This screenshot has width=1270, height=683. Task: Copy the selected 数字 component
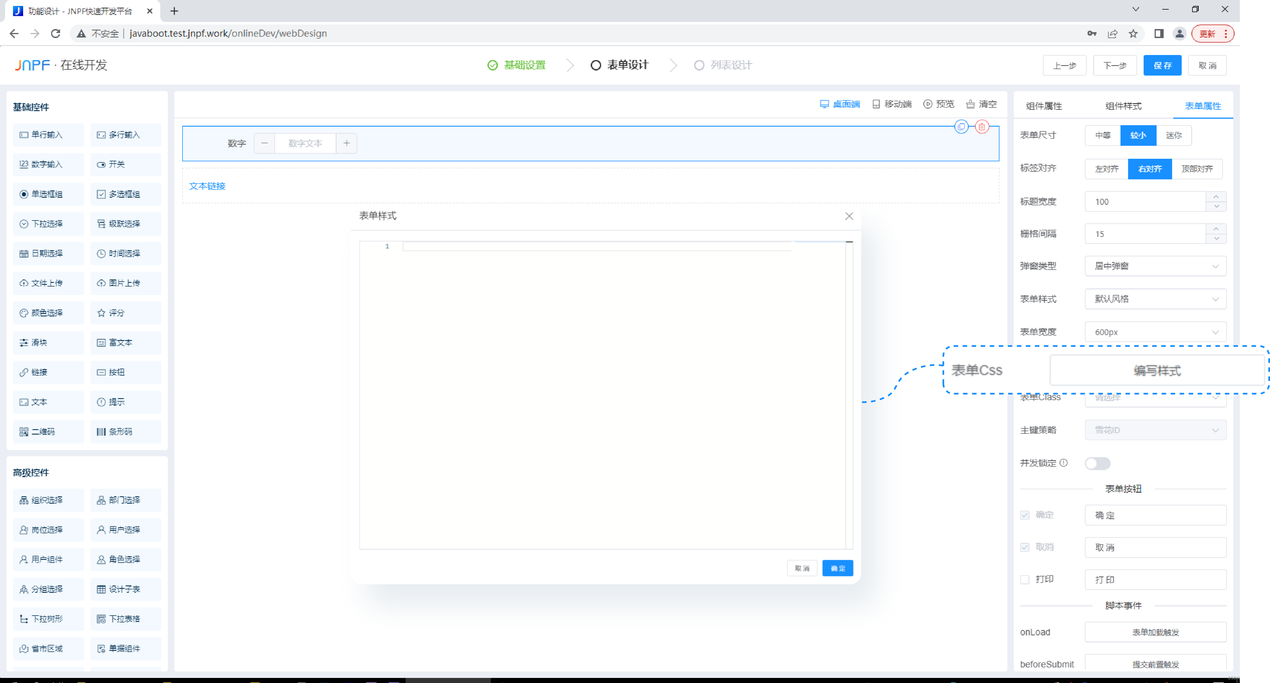click(x=961, y=127)
